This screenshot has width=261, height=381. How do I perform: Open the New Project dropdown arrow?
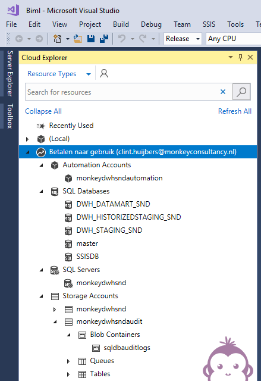coord(68,39)
